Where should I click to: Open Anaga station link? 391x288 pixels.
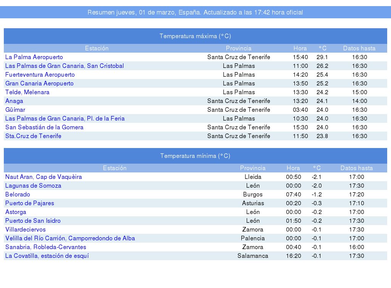tap(14, 101)
